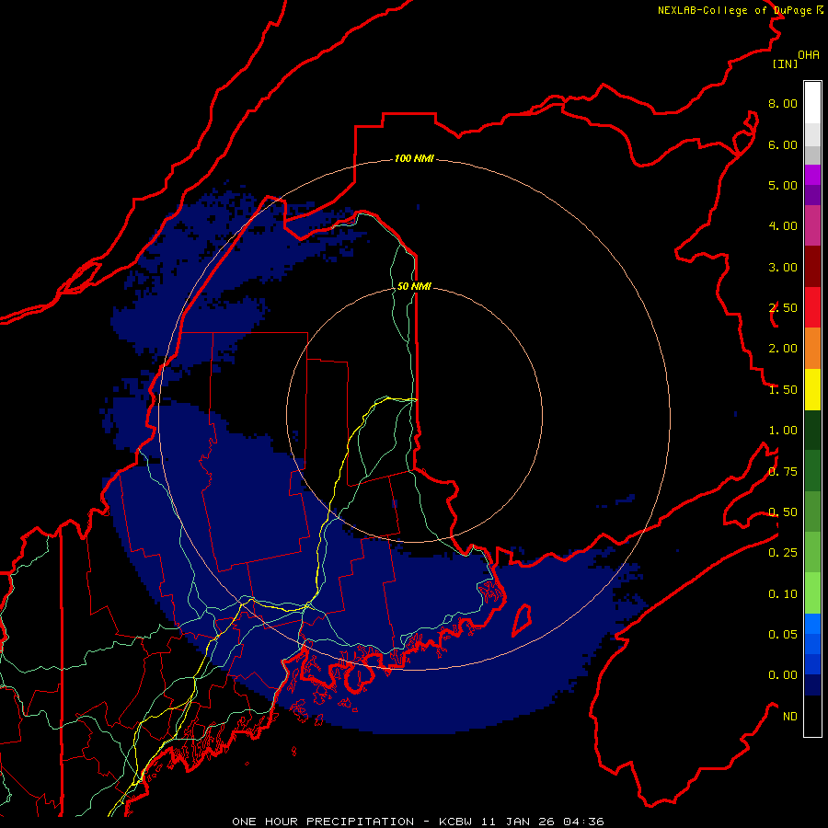
Task: Select the 2.00 legend value
Action: point(783,349)
